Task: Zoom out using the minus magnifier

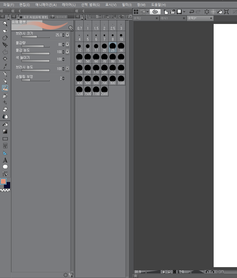Action: [164, 272]
